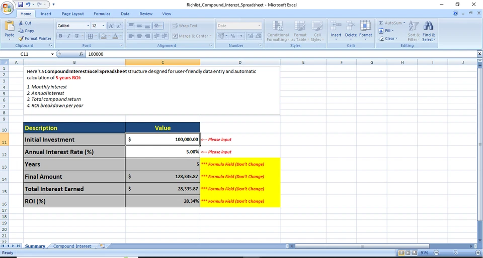Save the workbook from the quick access toolbar
483x258 pixels.
(x=21, y=5)
